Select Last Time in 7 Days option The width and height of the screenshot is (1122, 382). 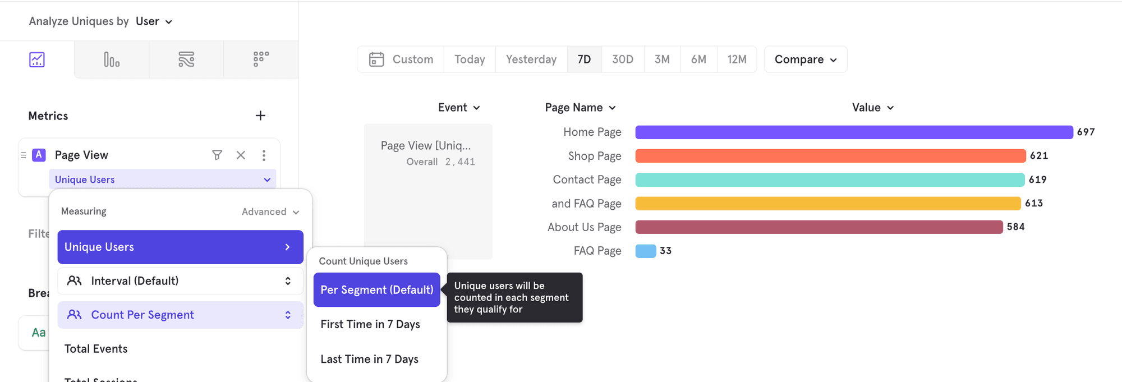(369, 359)
